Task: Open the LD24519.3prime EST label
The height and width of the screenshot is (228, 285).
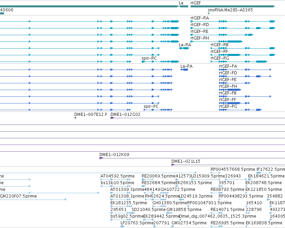Action: pyautogui.click(x=196, y=197)
